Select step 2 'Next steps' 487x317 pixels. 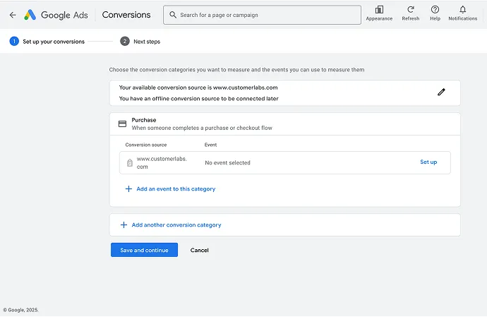[x=140, y=42]
